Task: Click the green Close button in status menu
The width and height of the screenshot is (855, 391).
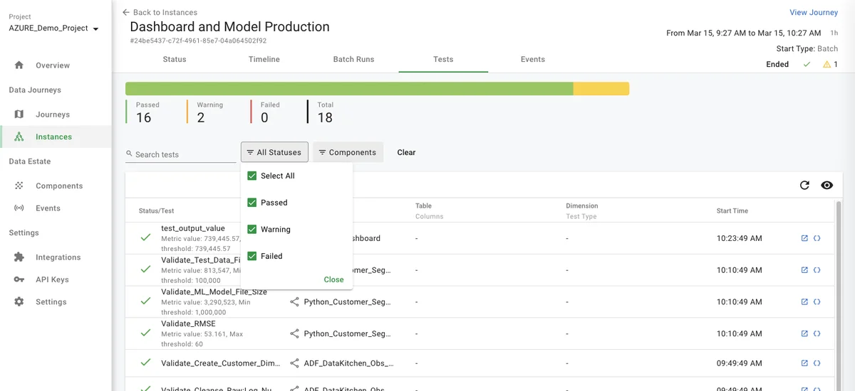Action: pos(333,279)
